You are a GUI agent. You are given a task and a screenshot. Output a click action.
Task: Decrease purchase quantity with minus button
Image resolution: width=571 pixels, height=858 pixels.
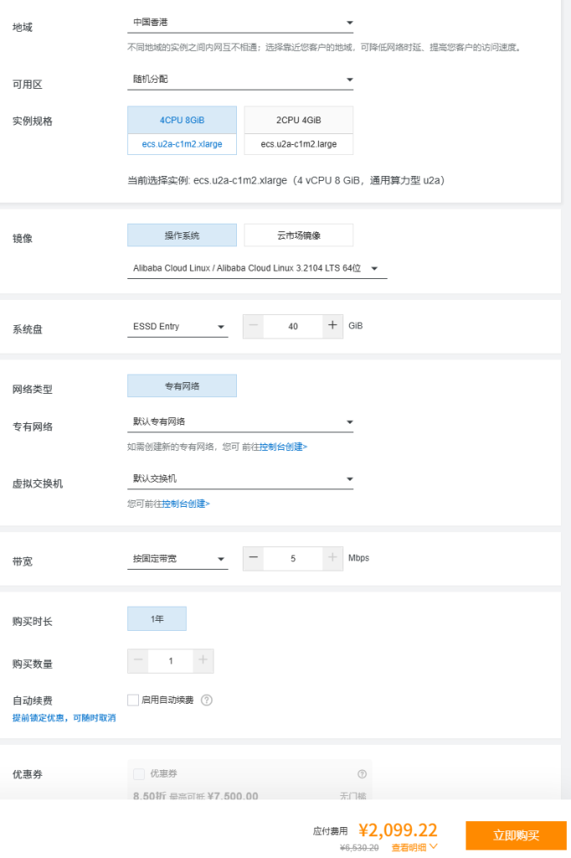tap(138, 660)
